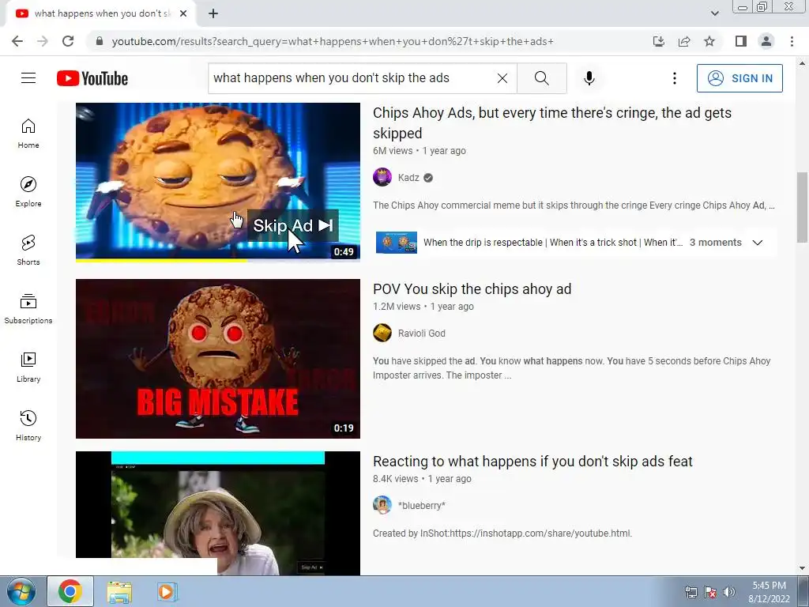Toggle the browser side panel
809x607 pixels.
tap(741, 41)
